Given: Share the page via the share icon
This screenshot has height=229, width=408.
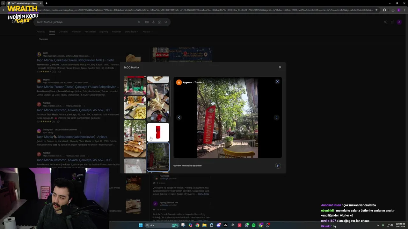Looking at the screenshot, I should (x=385, y=22).
